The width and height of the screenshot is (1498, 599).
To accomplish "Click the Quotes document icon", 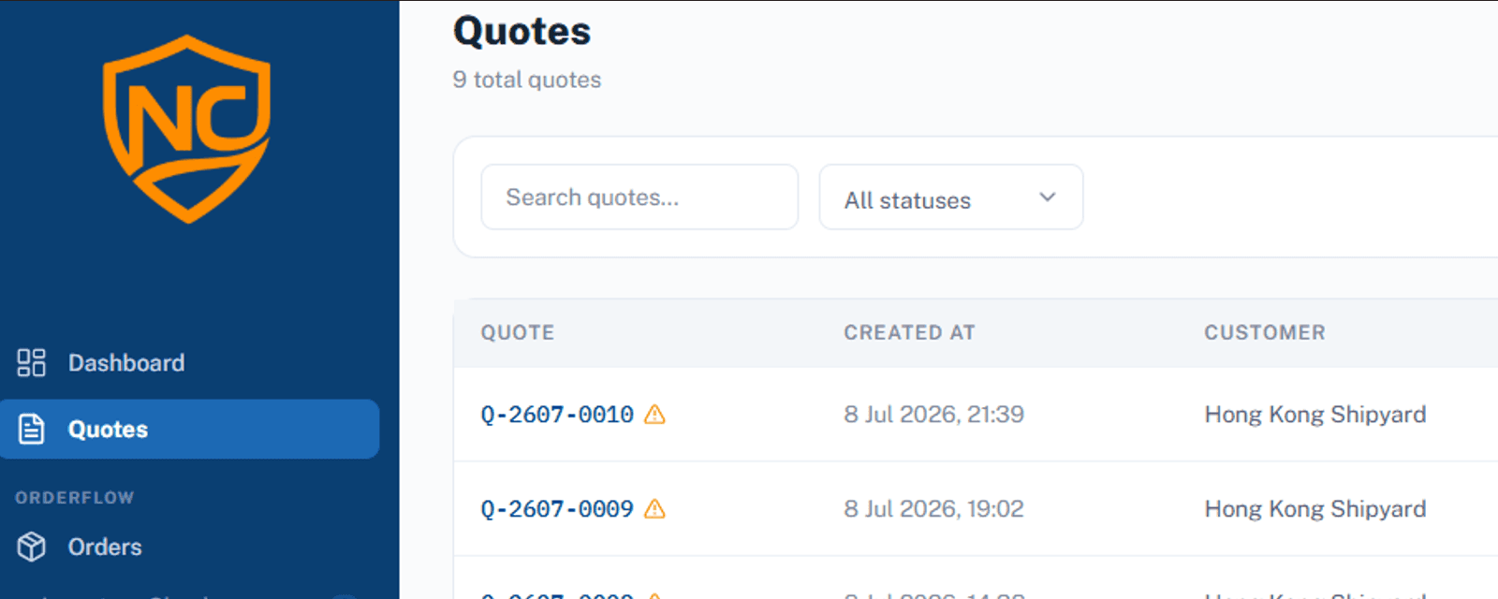I will [32, 429].
